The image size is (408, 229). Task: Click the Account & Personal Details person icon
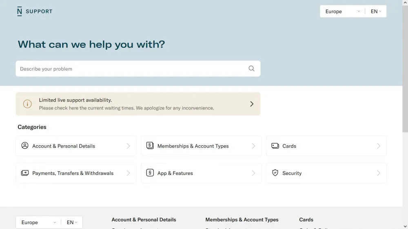25,146
